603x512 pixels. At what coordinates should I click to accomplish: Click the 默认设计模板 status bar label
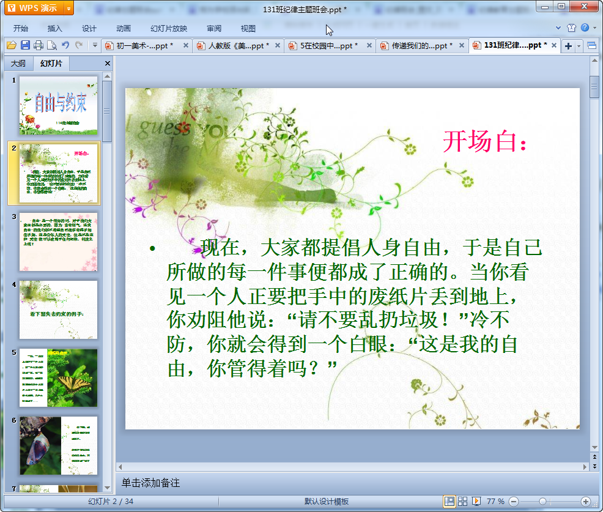(x=327, y=501)
